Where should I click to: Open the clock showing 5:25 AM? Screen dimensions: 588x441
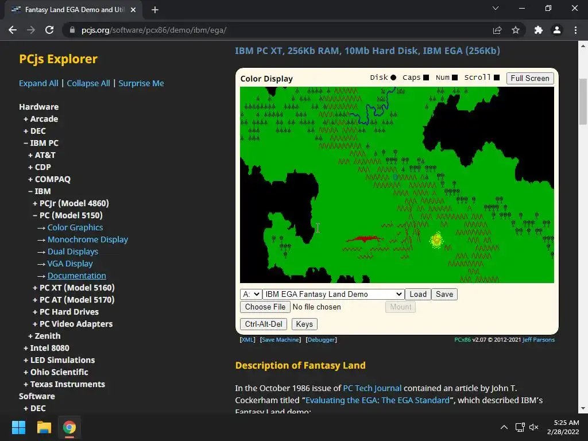click(563, 427)
